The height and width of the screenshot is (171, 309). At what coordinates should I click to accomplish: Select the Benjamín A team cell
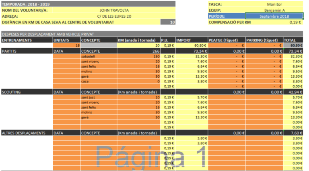click(x=275, y=10)
